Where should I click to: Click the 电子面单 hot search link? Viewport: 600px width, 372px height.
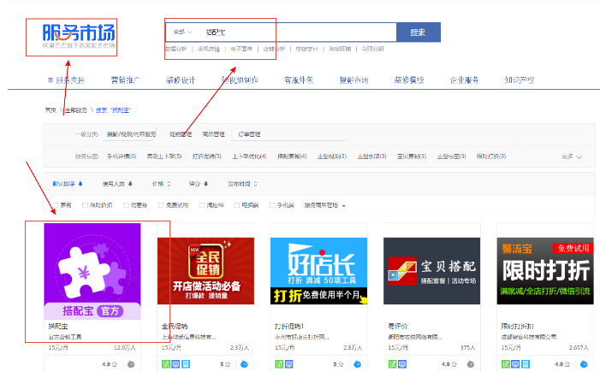(241, 49)
